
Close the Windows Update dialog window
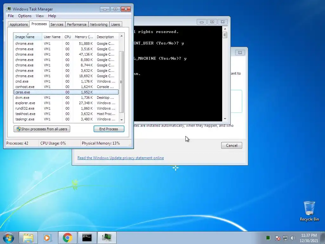pos(240,52)
